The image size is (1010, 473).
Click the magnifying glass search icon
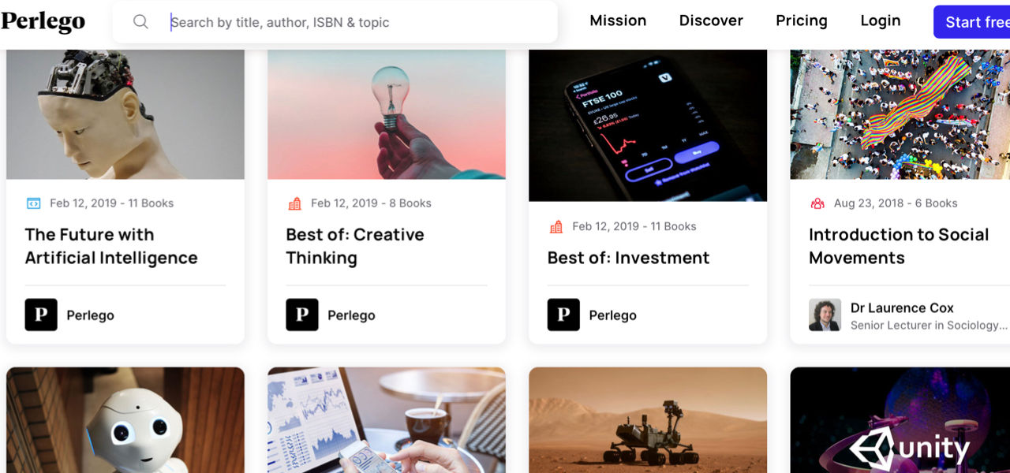click(x=140, y=22)
